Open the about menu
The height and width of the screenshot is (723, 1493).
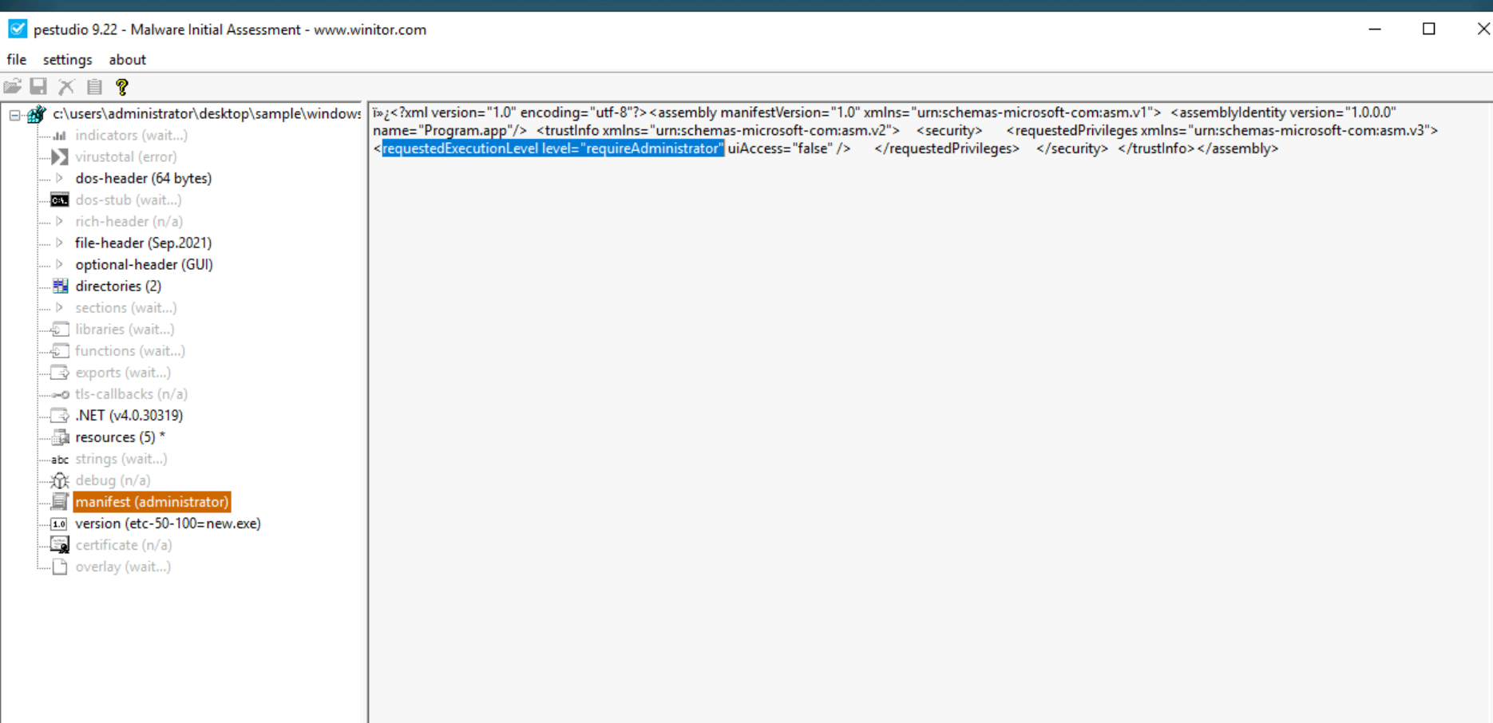tap(128, 60)
